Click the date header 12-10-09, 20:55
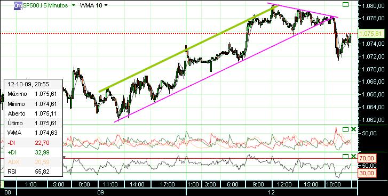Viewport: 388px width, 196px height. coord(28,85)
